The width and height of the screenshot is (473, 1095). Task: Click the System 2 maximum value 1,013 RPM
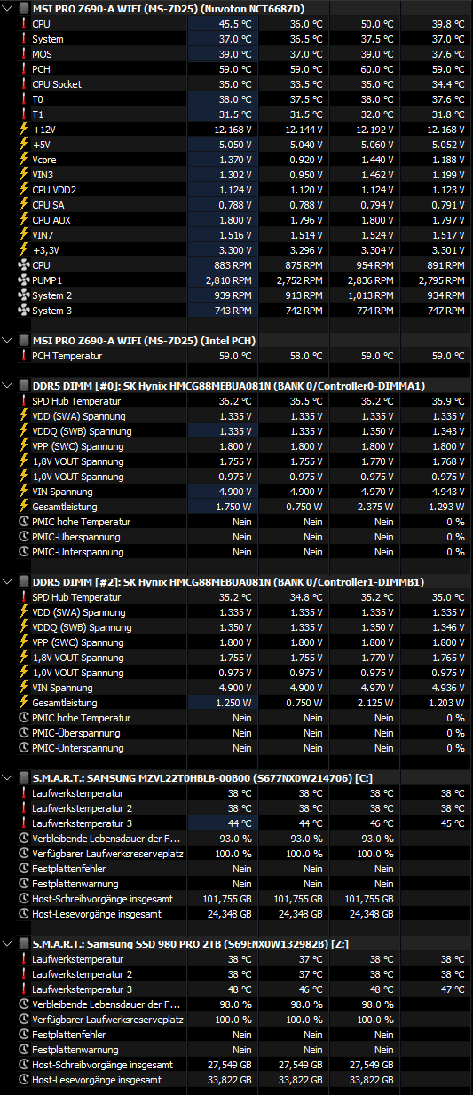click(x=371, y=295)
